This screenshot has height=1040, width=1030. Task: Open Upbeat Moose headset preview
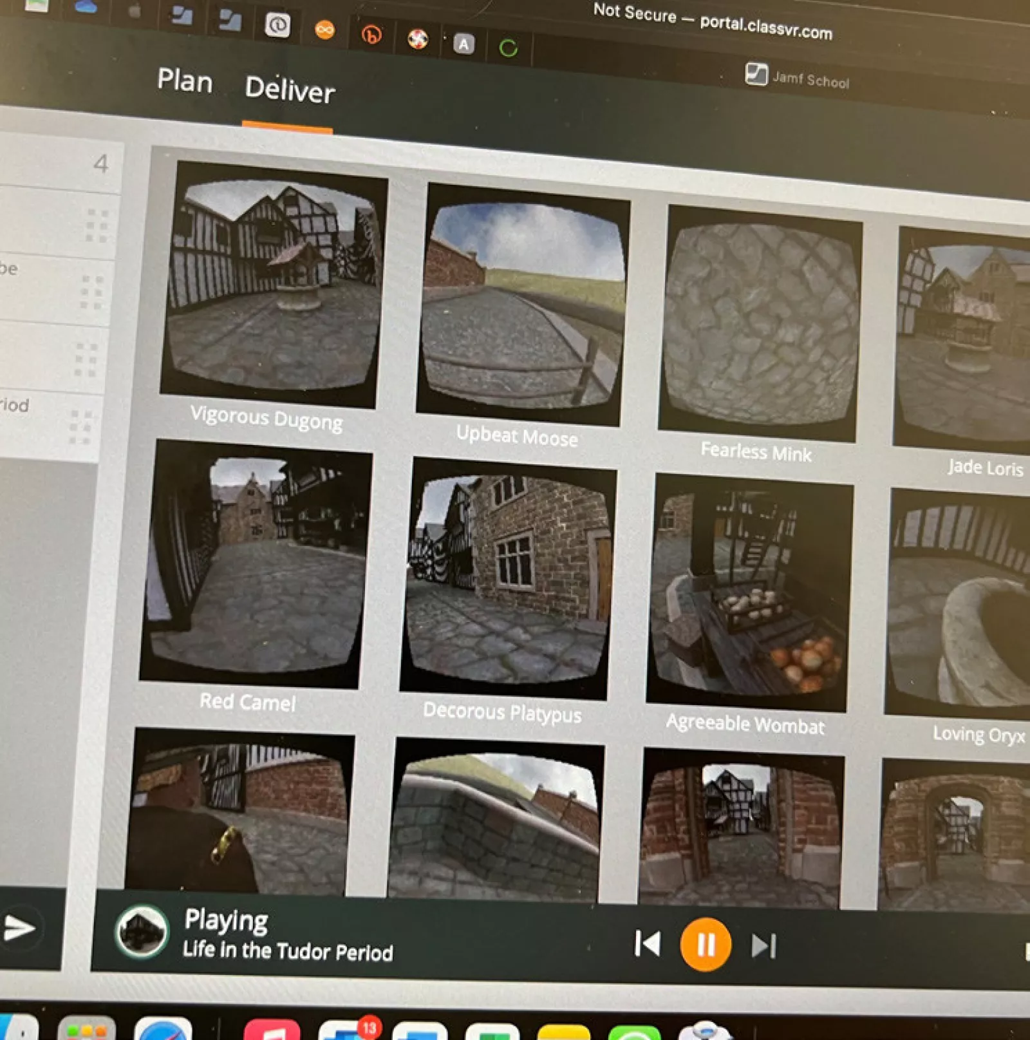tap(522, 305)
